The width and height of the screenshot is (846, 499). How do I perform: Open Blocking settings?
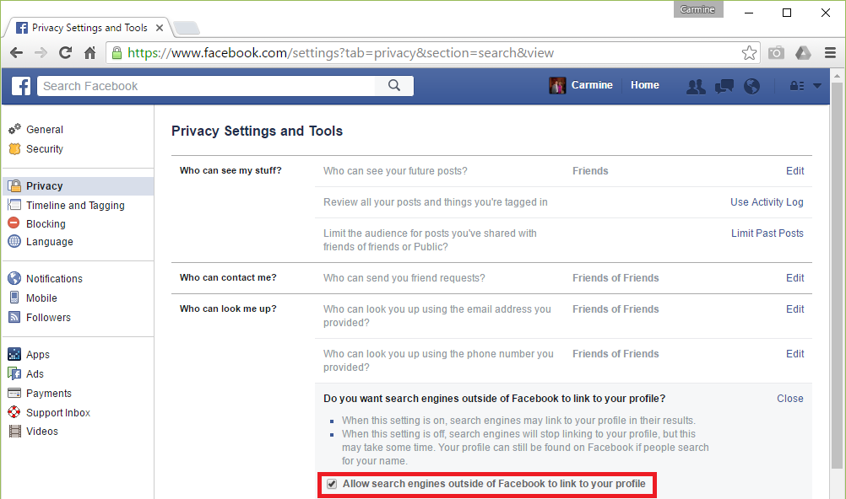[46, 223]
